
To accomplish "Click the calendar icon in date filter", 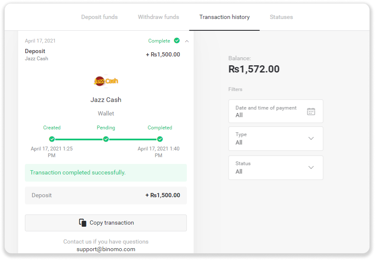I will coord(311,111).
